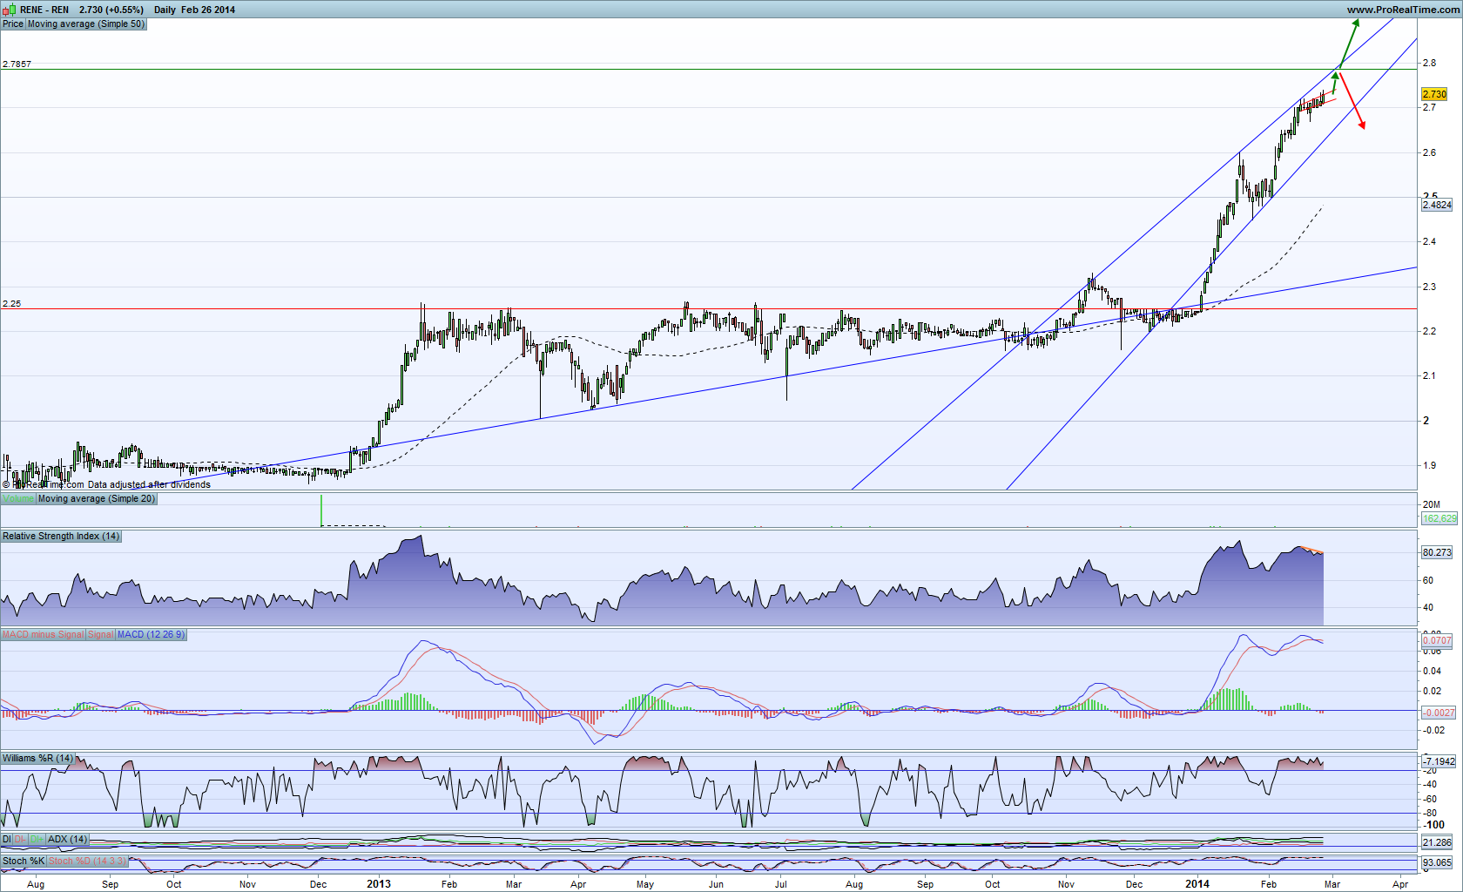The height and width of the screenshot is (892, 1463).
Task: Click the 2.6 price scale label
Action: 1429,152
